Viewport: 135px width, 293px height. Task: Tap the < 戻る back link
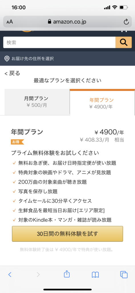12,73
